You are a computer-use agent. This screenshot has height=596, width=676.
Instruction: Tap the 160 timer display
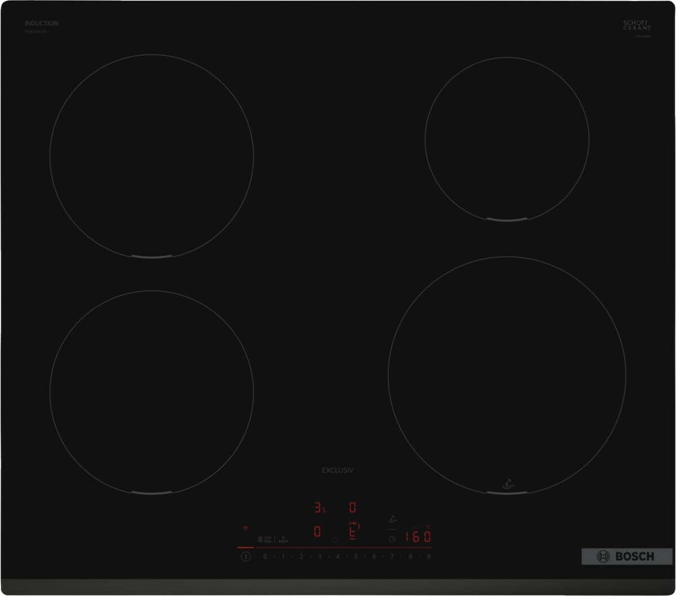click(x=419, y=536)
